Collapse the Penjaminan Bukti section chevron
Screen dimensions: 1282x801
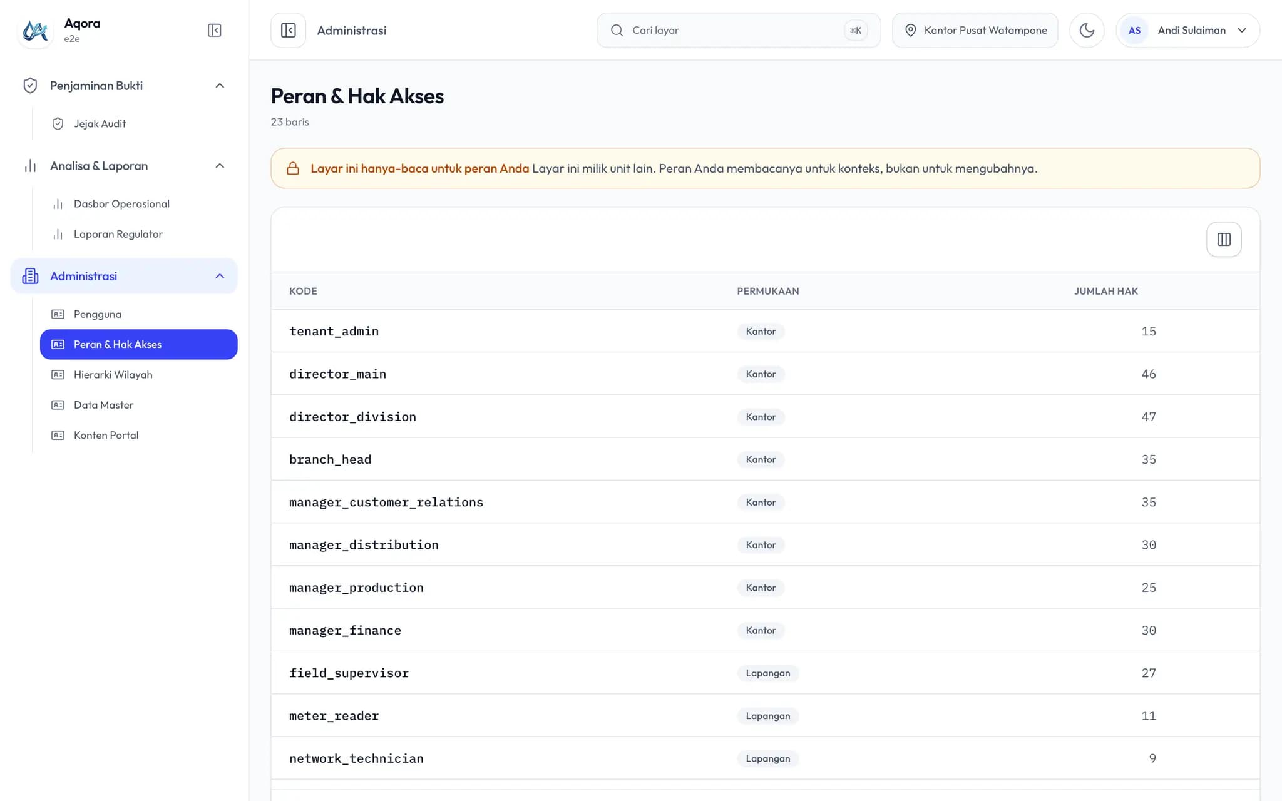(x=220, y=86)
